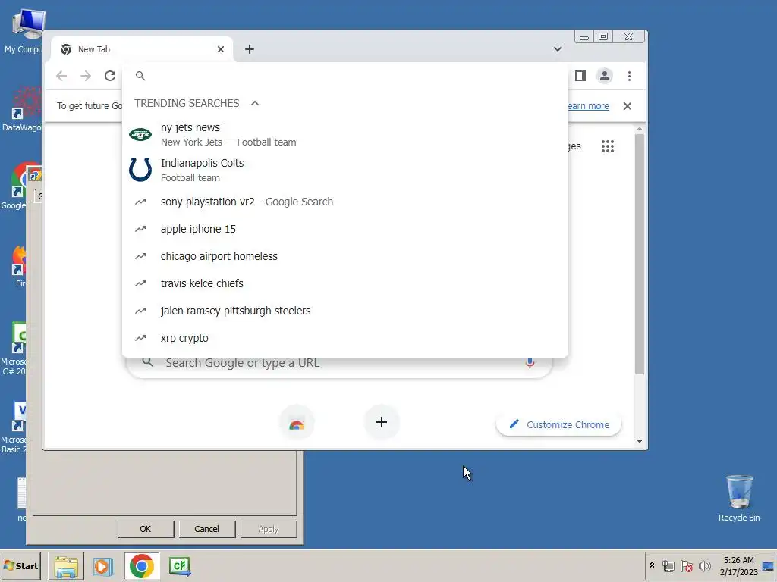Click the Customize Chrome button

(558, 424)
